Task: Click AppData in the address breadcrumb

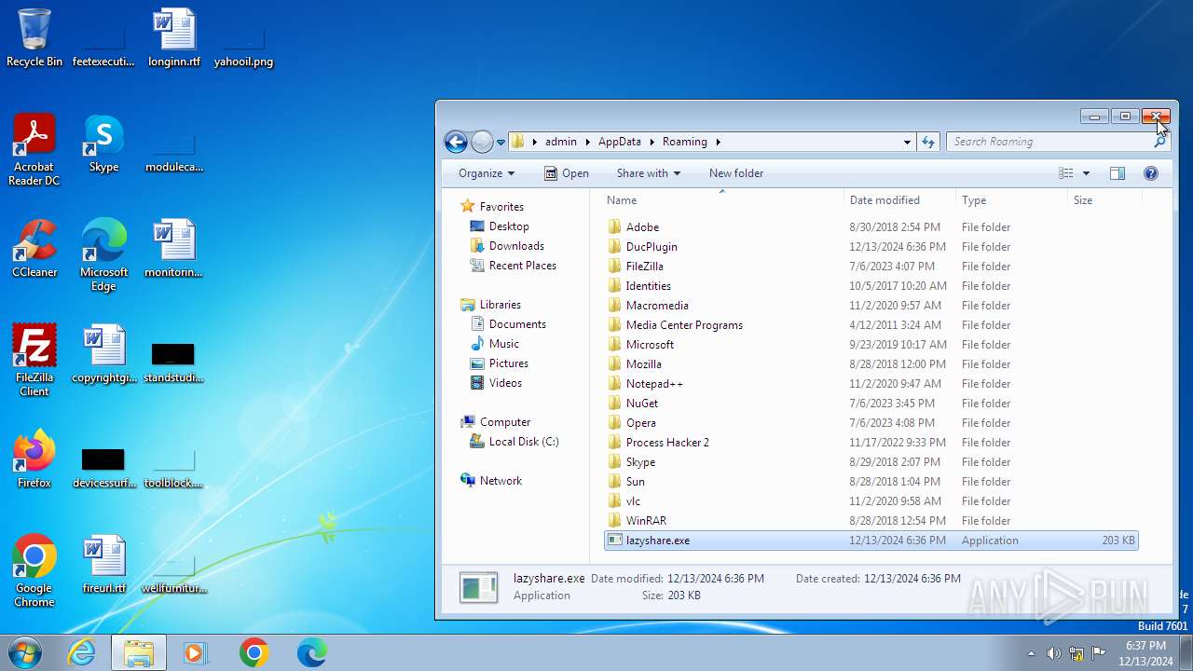Action: pyautogui.click(x=620, y=142)
